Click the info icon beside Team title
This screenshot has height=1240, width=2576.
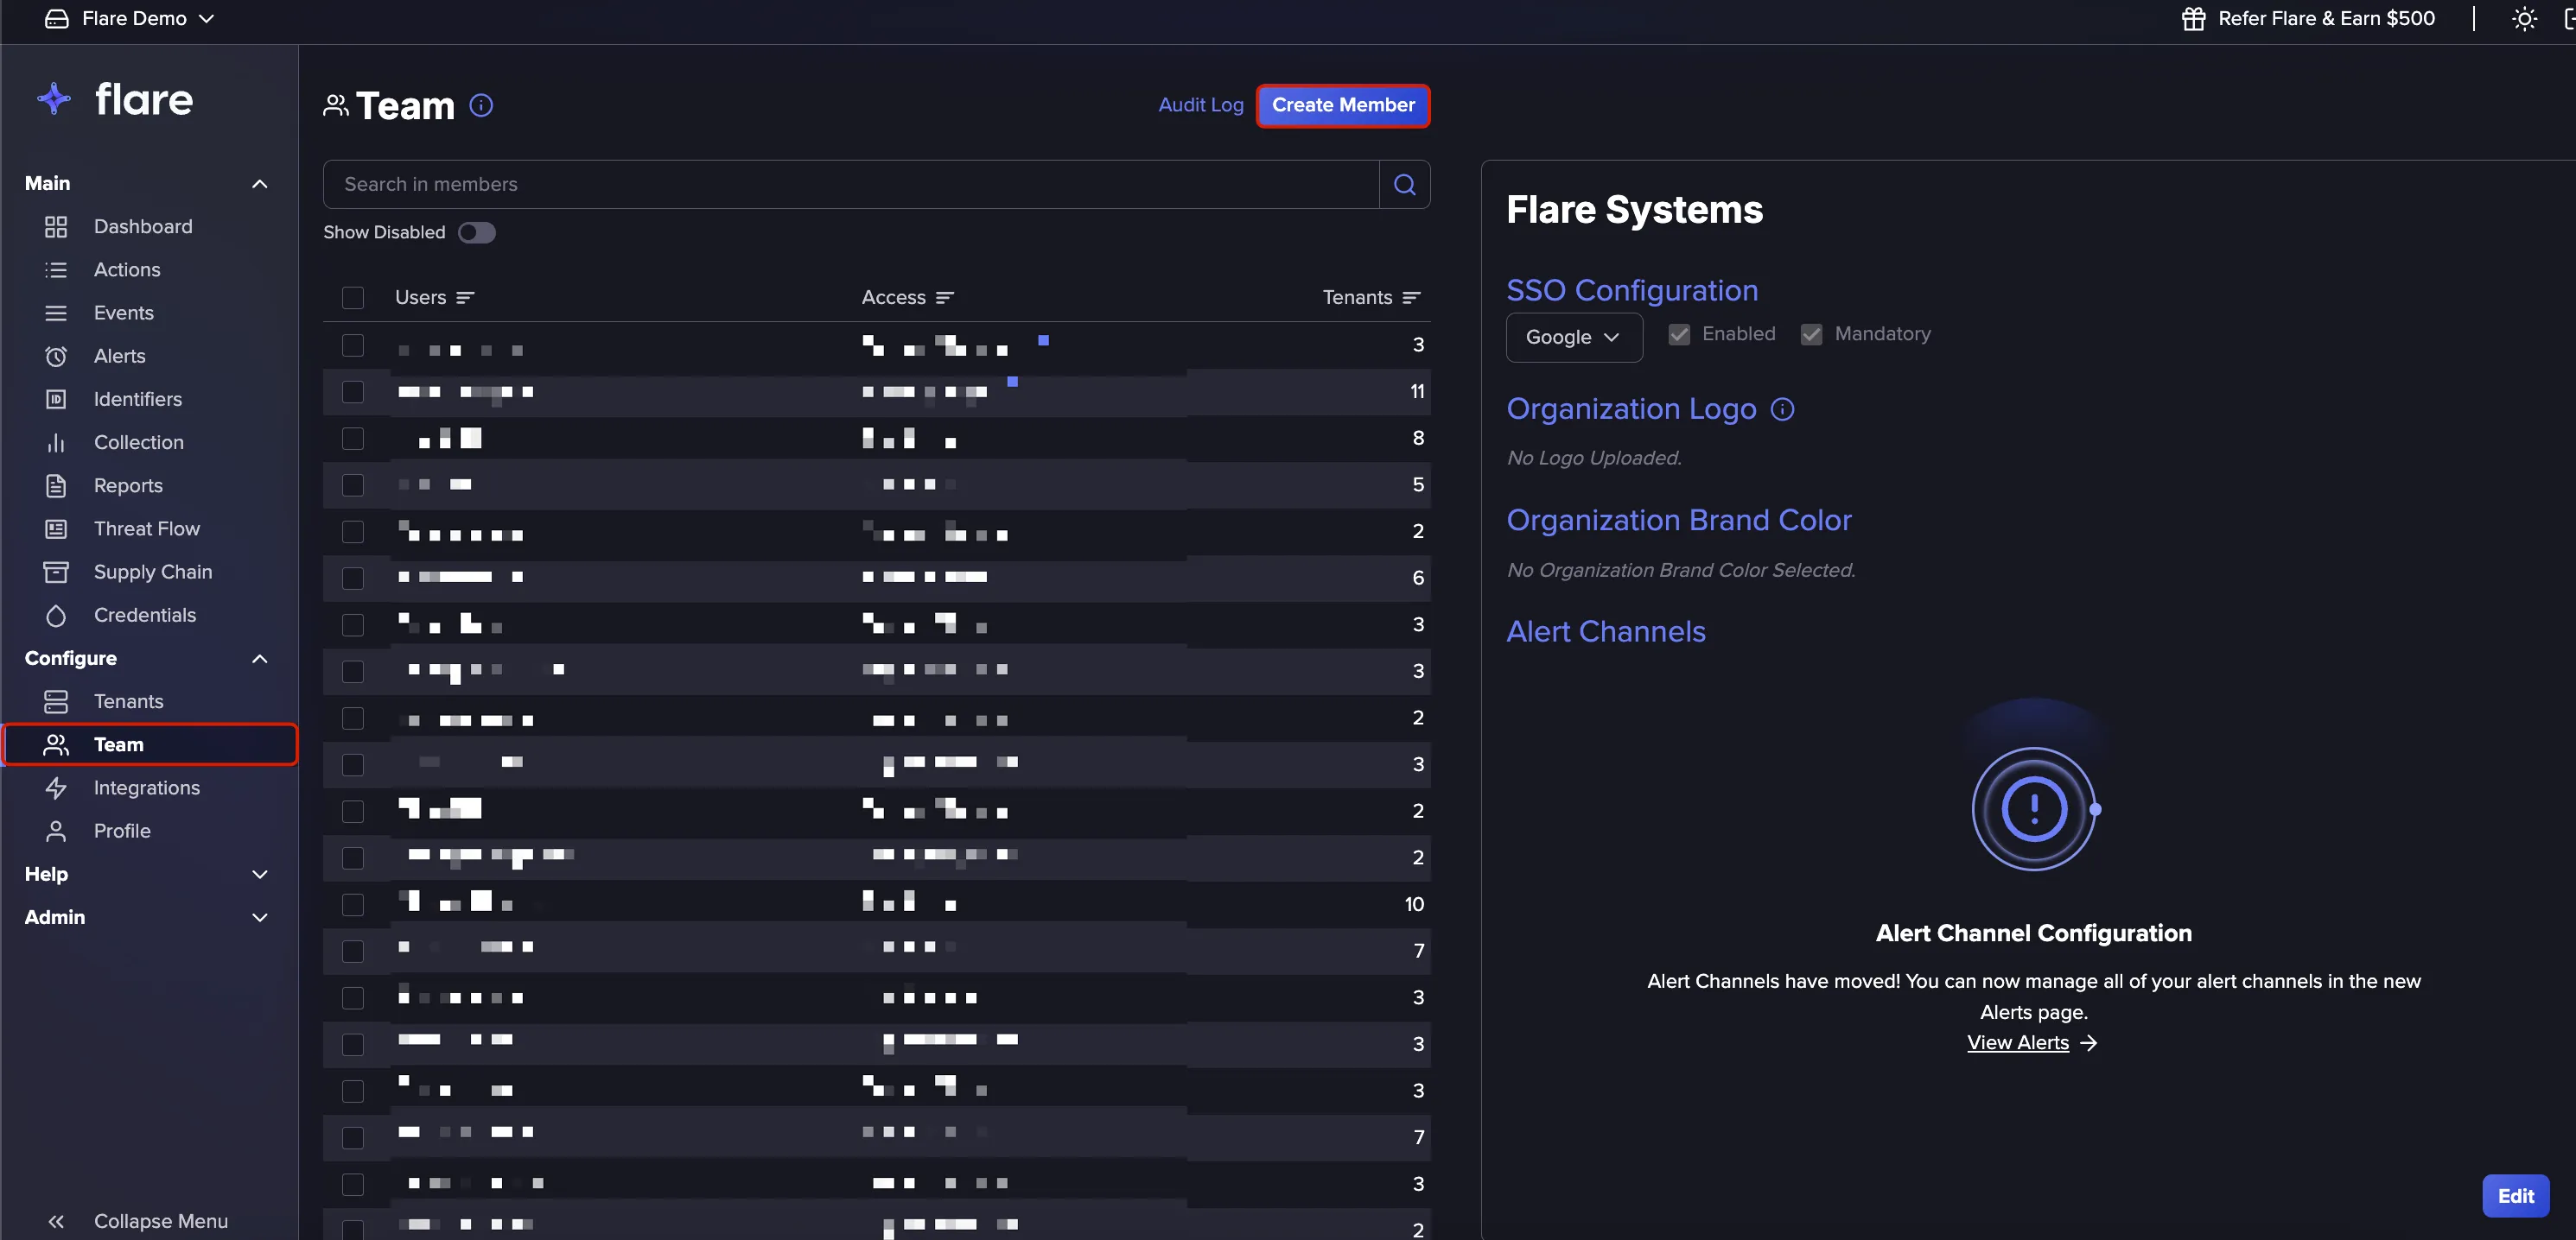[481, 104]
